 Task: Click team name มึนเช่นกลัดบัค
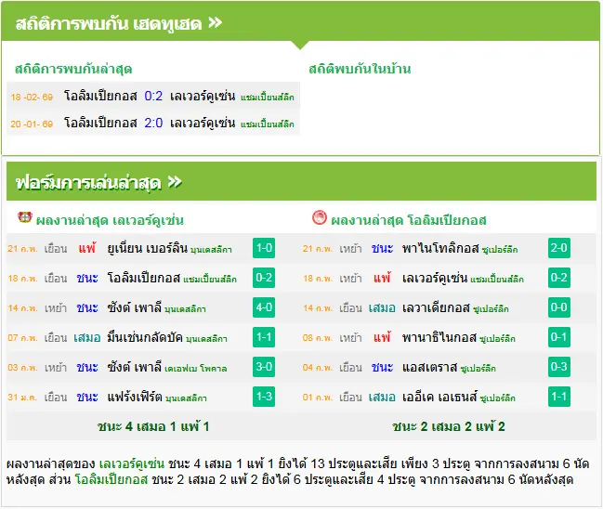point(145,337)
